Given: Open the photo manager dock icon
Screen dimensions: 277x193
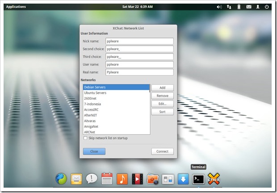Looking at the screenshot, I should (x=153, y=179).
